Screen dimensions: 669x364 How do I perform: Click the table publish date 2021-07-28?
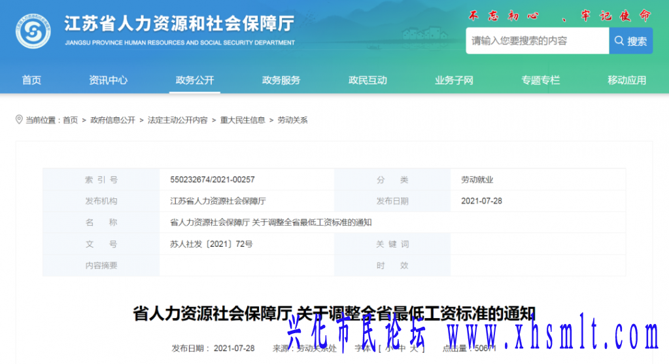[x=481, y=201]
